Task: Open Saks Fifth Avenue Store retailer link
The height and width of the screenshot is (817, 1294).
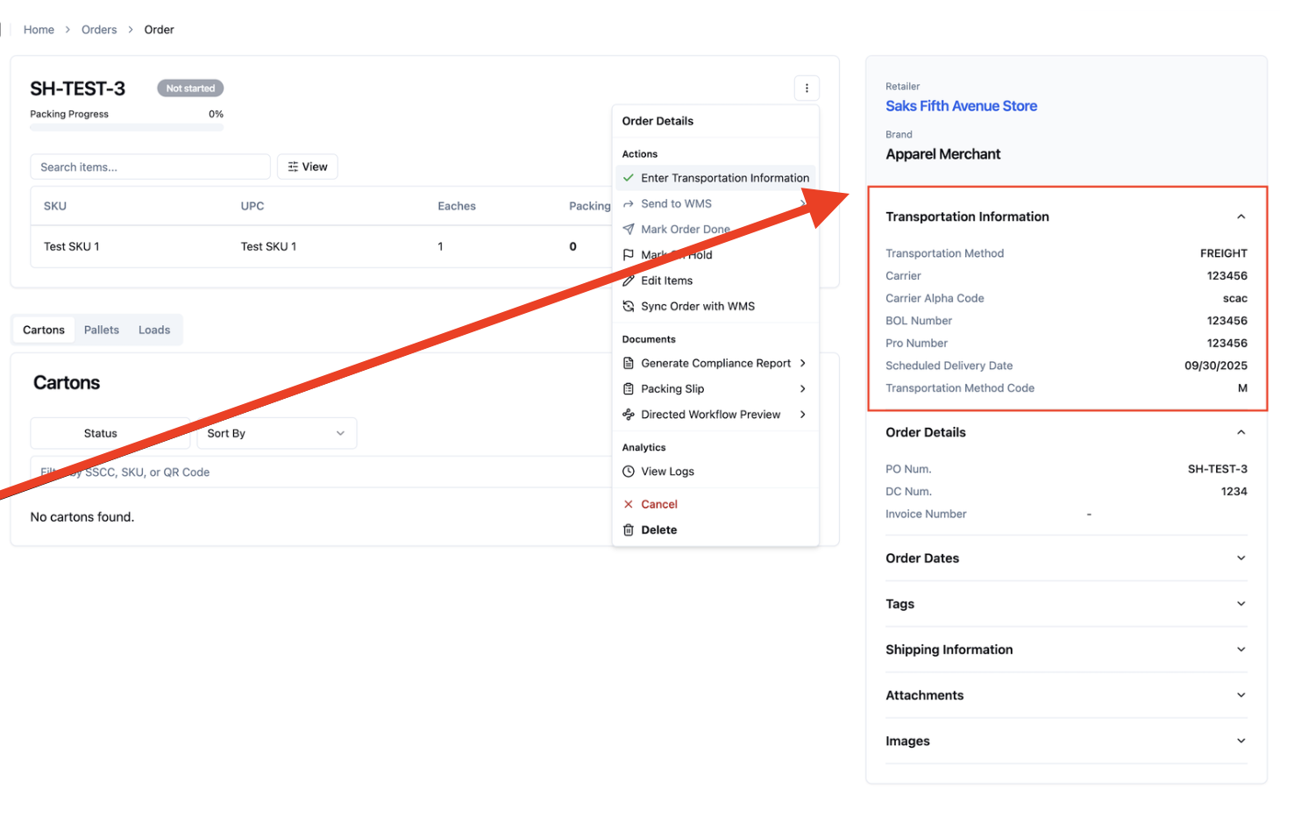Action: 961,106
